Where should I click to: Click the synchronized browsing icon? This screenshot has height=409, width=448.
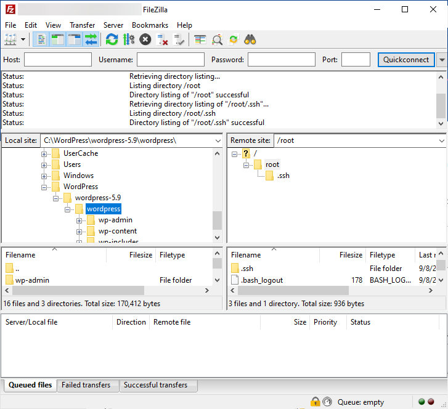click(234, 40)
